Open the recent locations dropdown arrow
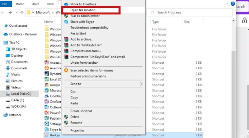This screenshot has width=249, height=138. pyautogui.click(x=16, y=12)
